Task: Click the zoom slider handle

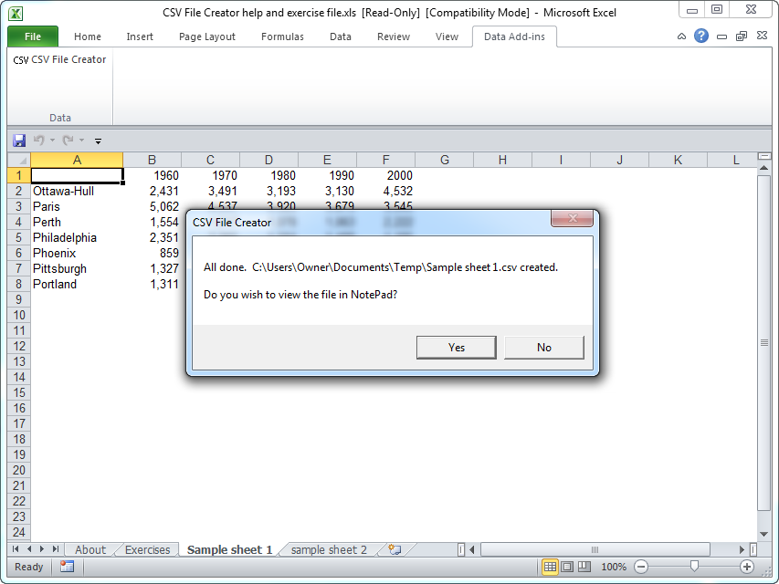Action: 694,566
